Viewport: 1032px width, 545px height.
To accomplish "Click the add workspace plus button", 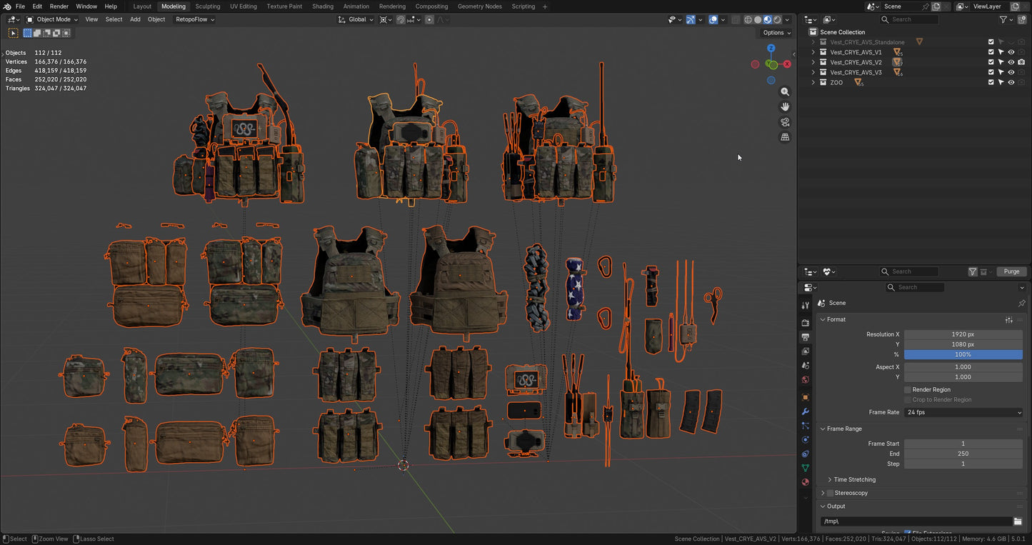I will (546, 6).
